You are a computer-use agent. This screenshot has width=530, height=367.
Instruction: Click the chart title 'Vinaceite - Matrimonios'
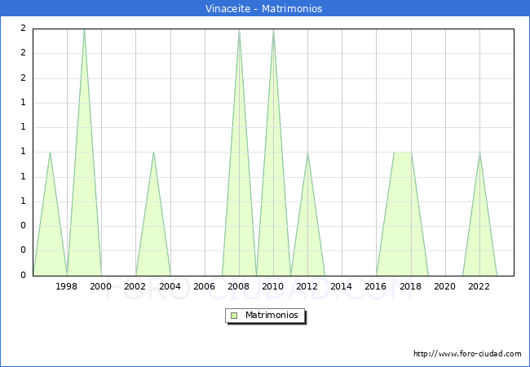click(x=263, y=8)
